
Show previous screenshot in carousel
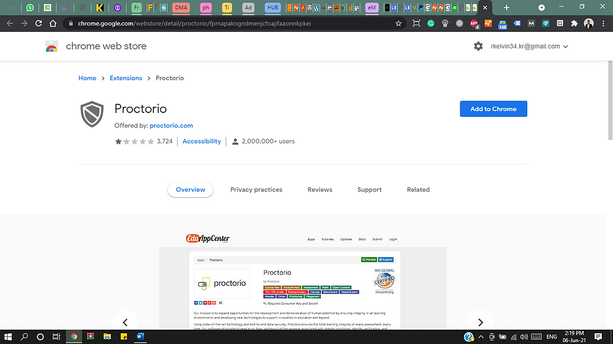pos(125,322)
